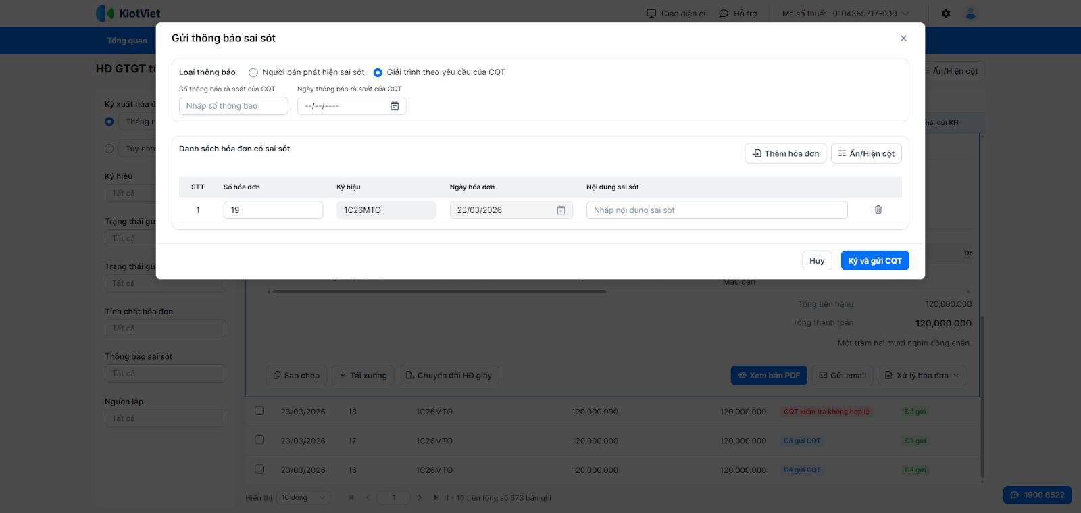Click the settings gear icon in header

(946, 14)
